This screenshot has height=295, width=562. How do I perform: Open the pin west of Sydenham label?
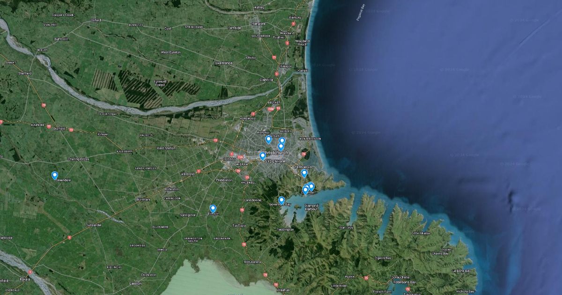pyautogui.click(x=262, y=156)
